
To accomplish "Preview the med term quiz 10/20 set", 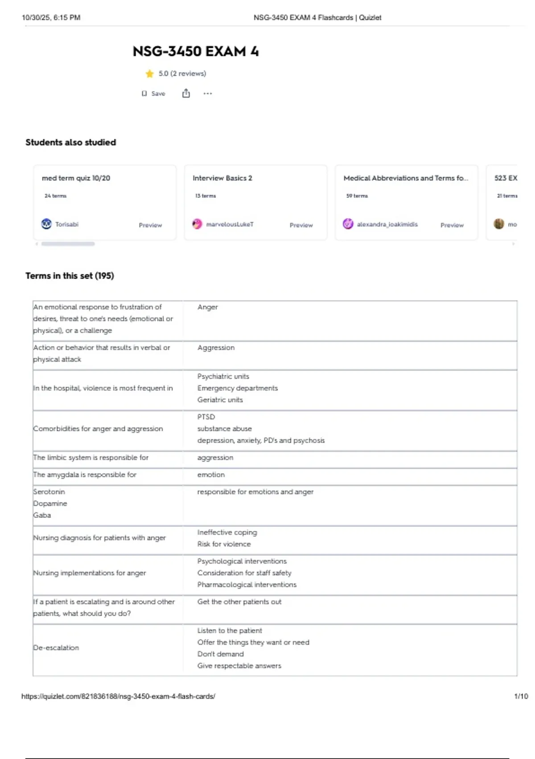I will coord(150,225).
